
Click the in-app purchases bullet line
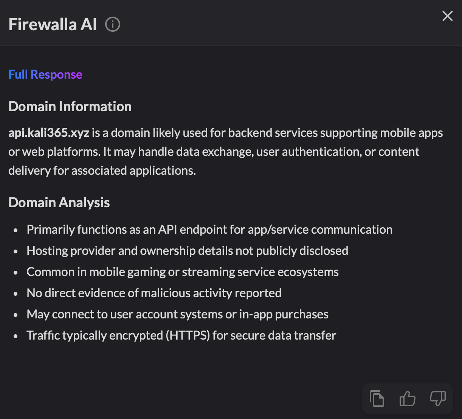[177, 314]
